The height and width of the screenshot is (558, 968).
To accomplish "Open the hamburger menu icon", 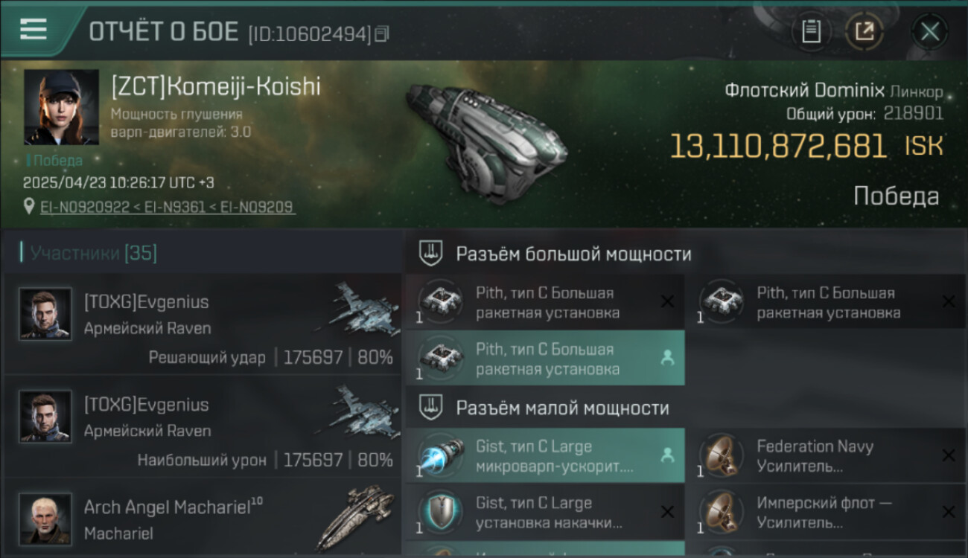I will (34, 30).
